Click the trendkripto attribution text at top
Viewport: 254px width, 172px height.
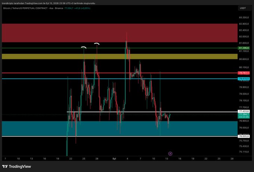[x=49, y=3]
